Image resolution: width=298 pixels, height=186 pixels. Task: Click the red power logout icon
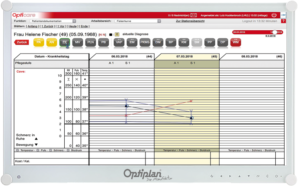click(x=274, y=15)
